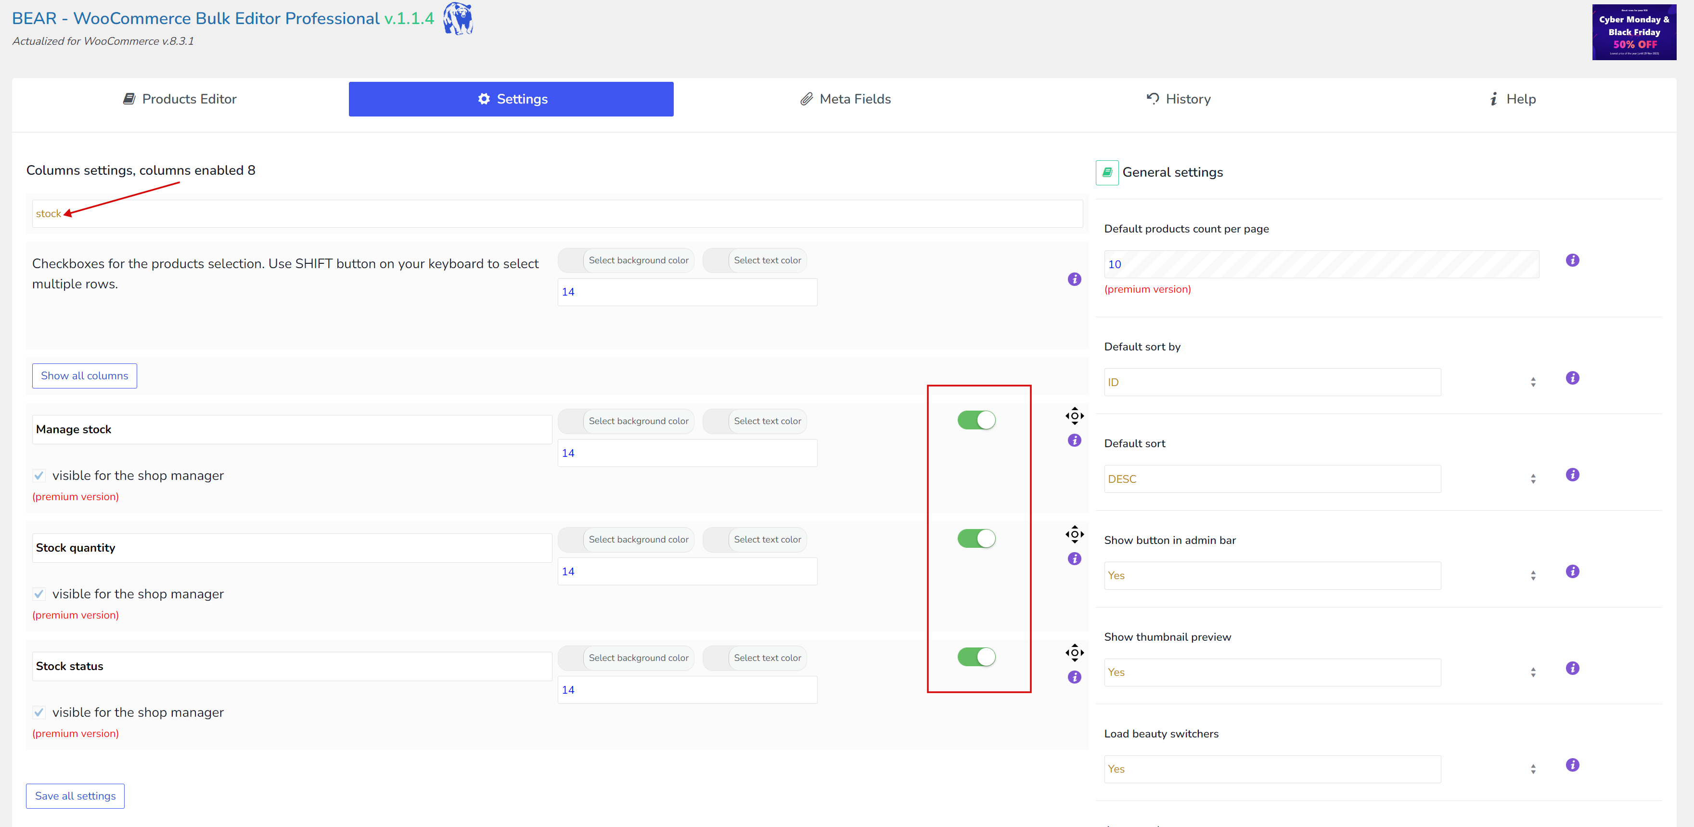The height and width of the screenshot is (827, 1694).
Task: Open the Meta Fields tab
Action: click(x=845, y=99)
